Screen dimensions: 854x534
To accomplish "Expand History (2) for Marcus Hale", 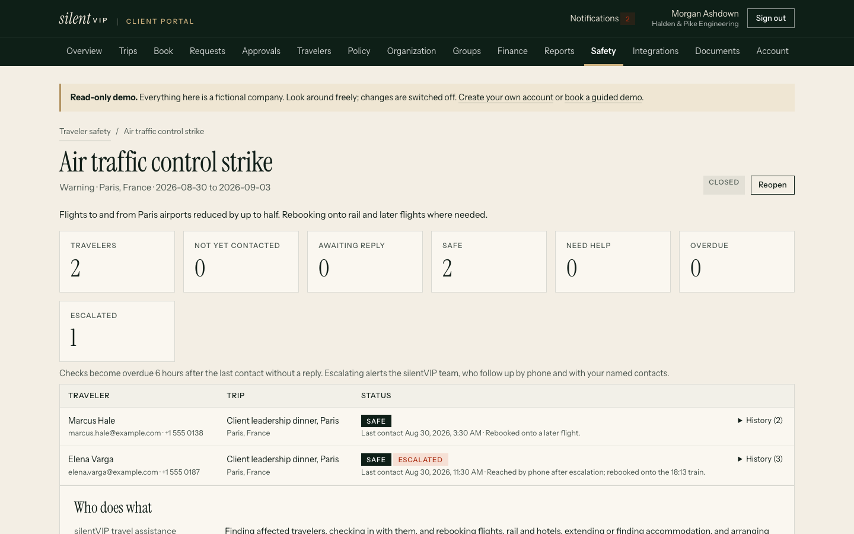I will [x=760, y=420].
